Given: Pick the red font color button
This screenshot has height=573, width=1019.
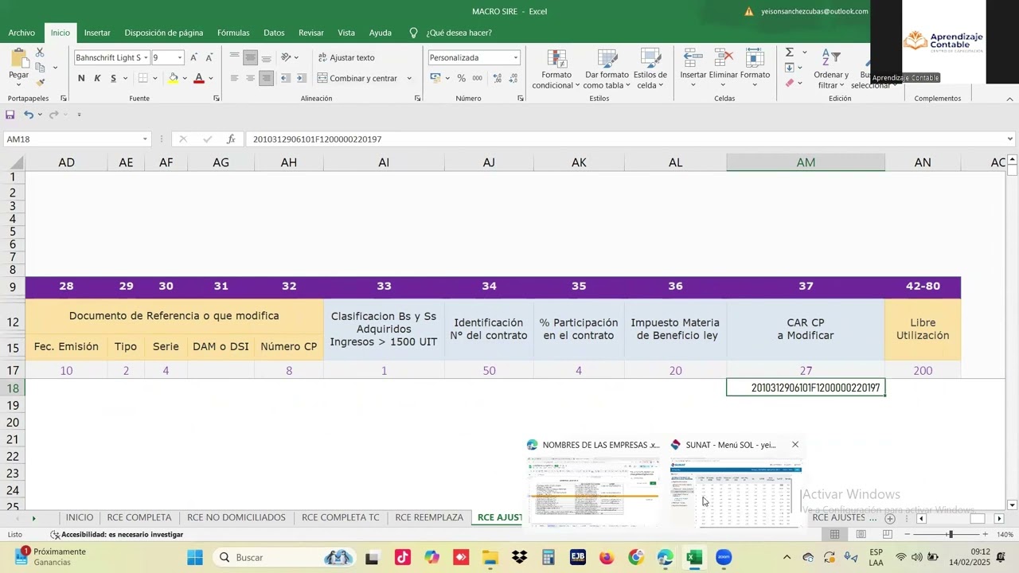Looking at the screenshot, I should [x=199, y=78].
